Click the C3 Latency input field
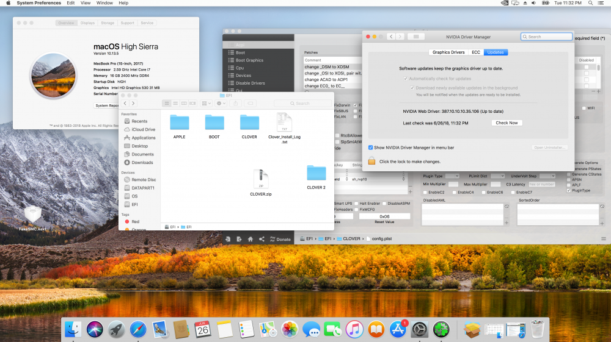The image size is (611, 342). [541, 184]
